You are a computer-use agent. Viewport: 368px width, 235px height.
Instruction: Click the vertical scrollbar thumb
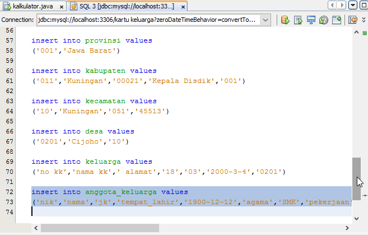click(x=356, y=178)
